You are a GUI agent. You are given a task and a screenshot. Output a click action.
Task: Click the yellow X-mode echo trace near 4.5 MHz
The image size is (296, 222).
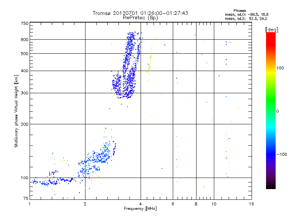click(x=150, y=60)
